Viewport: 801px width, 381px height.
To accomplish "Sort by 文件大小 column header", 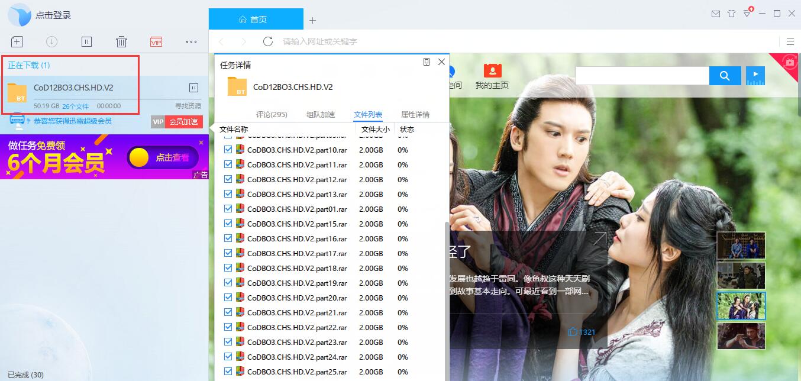I will [x=376, y=130].
